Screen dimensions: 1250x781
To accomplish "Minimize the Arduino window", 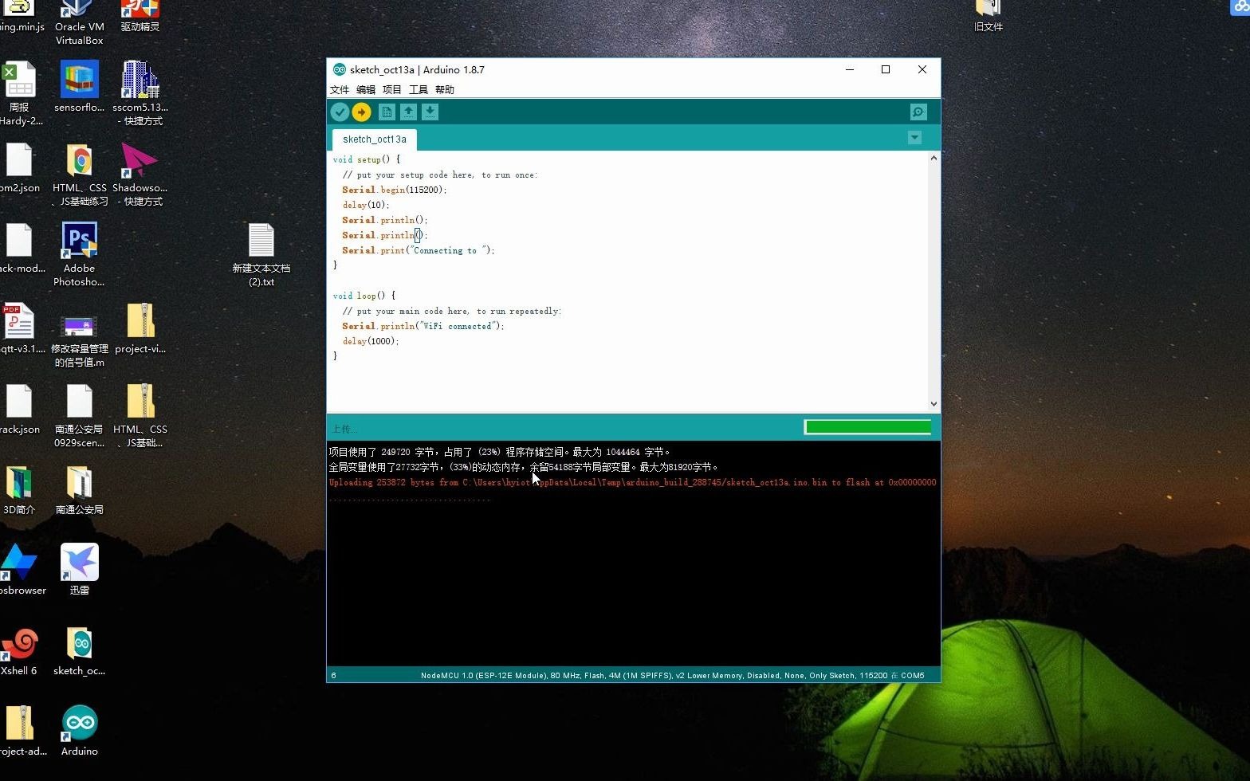I will [x=850, y=69].
